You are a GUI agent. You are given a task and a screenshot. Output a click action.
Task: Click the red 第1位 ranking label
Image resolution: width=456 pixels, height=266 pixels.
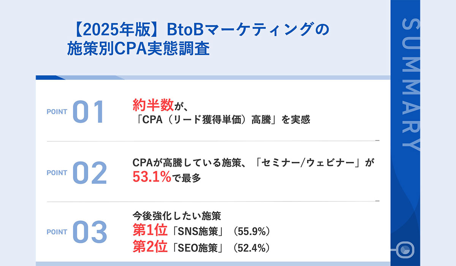150,231
